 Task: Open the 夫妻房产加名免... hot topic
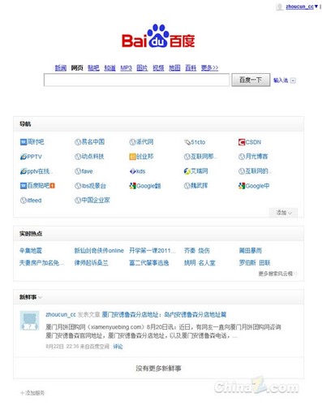click(41, 263)
